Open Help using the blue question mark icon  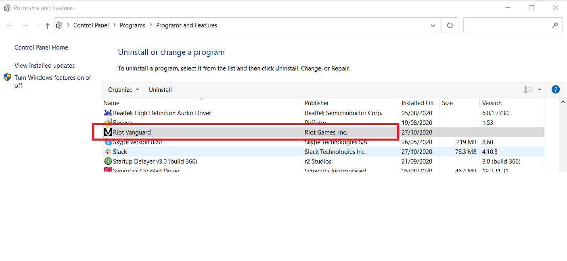click(556, 89)
